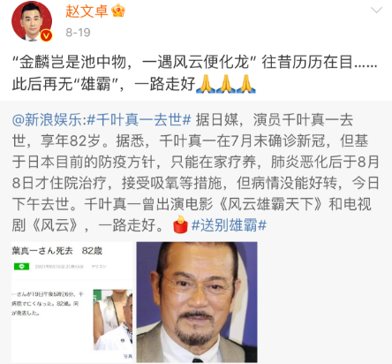392x364 pixels.
Task: Expand the post options chevron
Action: click(x=376, y=11)
